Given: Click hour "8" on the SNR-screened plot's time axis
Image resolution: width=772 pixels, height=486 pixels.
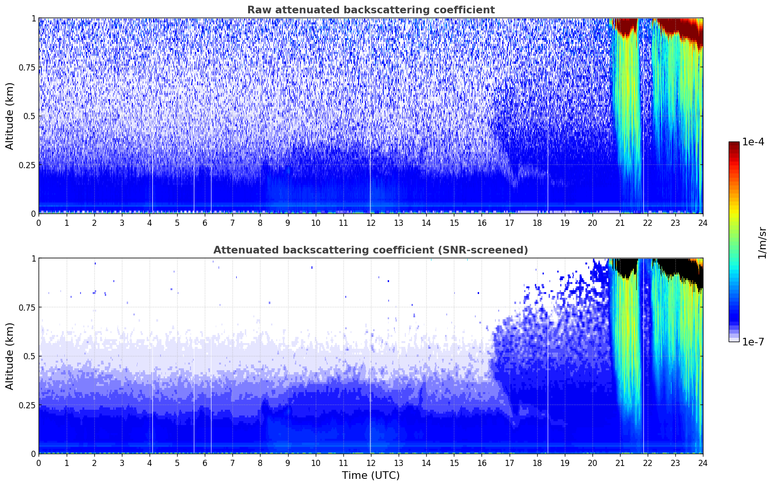Looking at the screenshot, I should click(x=260, y=463).
